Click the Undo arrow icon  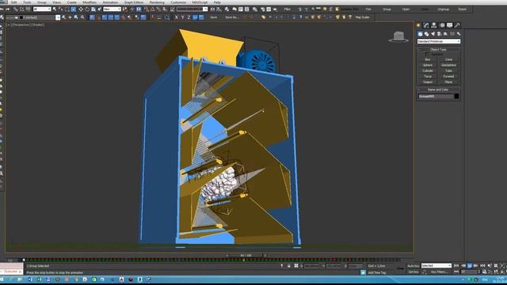2,9
